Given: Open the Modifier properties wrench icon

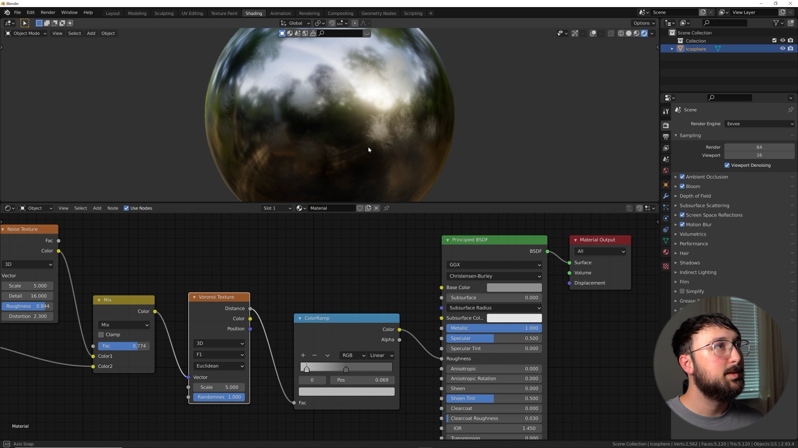Looking at the screenshot, I should [666, 196].
